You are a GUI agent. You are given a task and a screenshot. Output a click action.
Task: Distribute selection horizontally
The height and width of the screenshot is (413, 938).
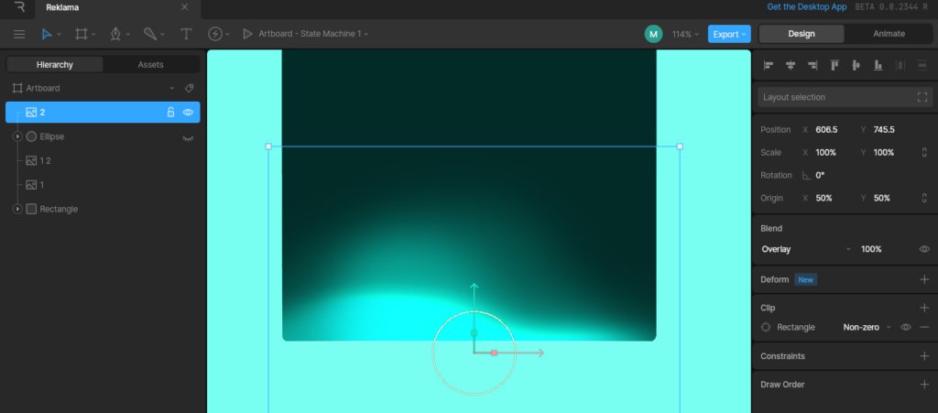tap(900, 65)
